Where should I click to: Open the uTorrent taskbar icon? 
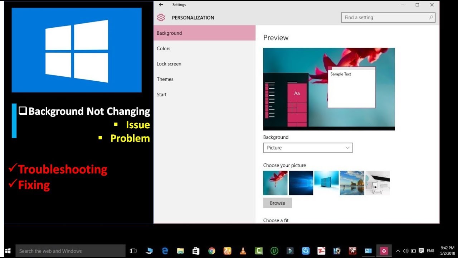(x=274, y=251)
